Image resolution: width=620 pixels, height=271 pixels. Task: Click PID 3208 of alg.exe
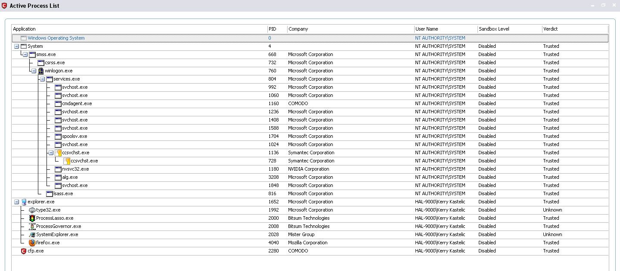click(273, 177)
